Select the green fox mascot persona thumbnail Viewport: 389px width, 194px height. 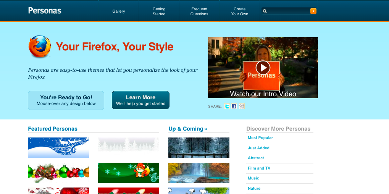click(129, 173)
